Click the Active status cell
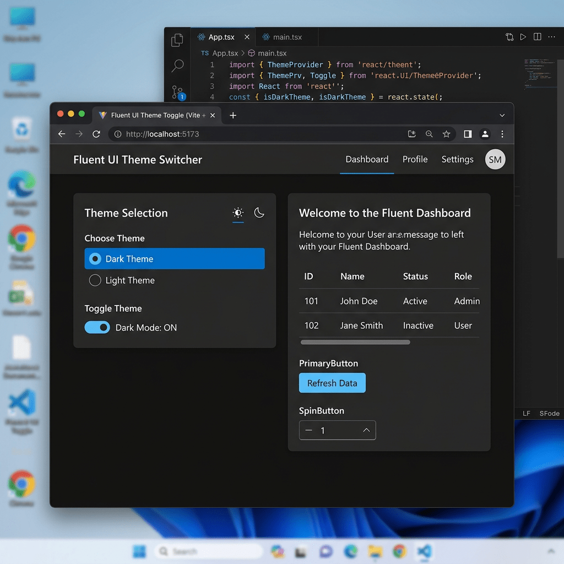564x564 pixels. (x=415, y=301)
